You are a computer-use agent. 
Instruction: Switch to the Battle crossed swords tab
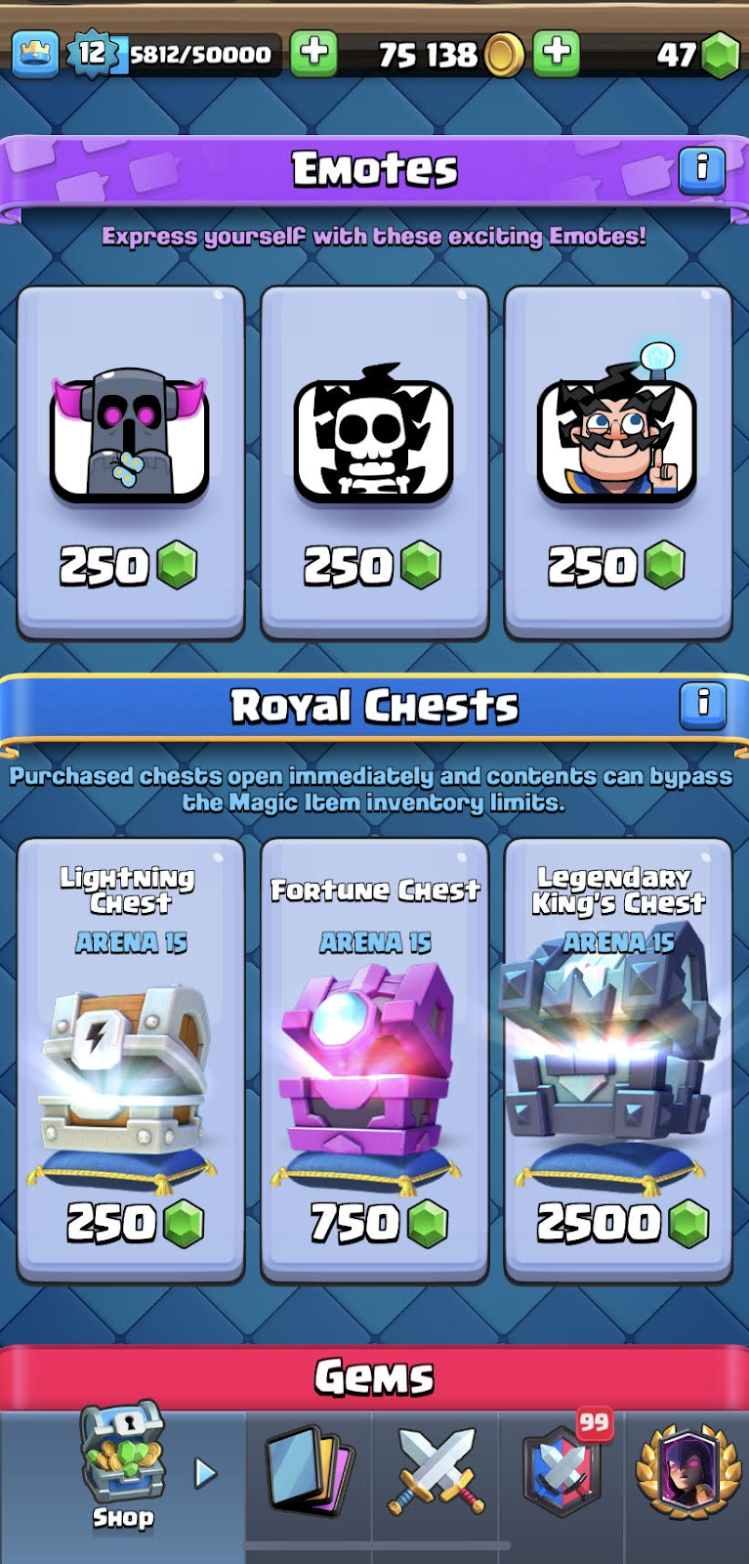436,1472
